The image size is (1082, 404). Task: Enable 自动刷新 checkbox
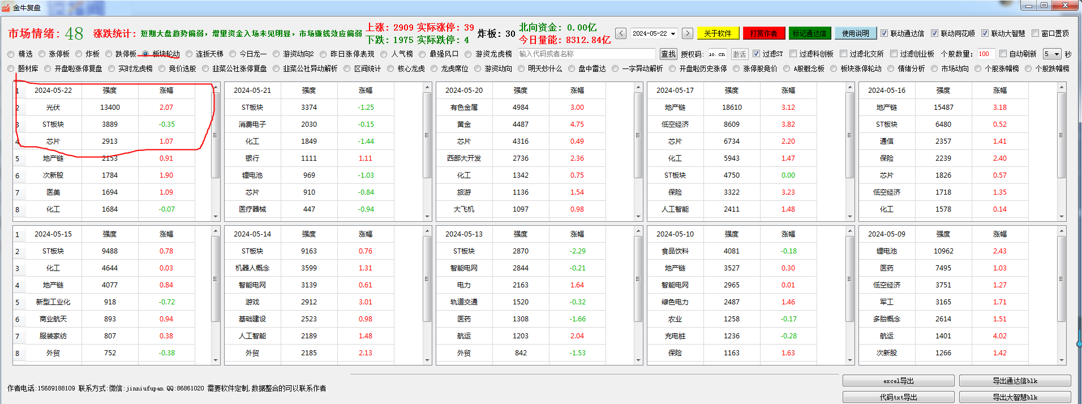[x=1003, y=54]
